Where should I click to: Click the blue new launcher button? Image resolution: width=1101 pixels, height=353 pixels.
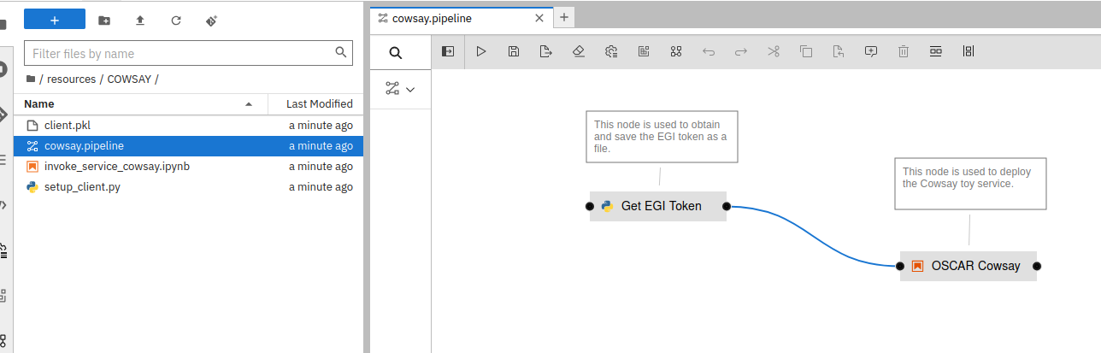[x=55, y=20]
